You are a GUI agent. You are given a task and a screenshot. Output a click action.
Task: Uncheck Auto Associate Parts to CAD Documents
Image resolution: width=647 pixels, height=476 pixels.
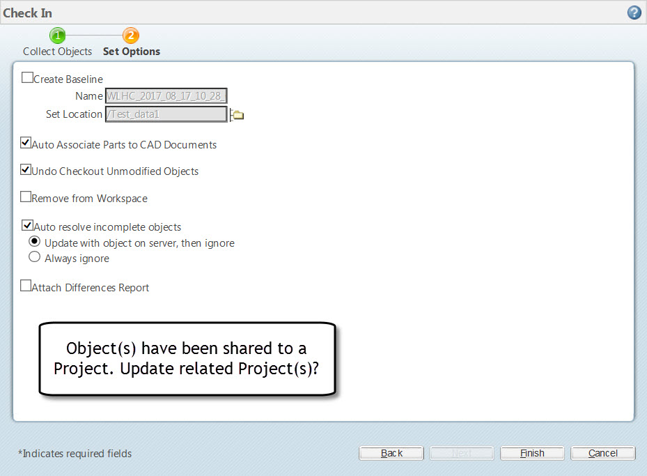26,142
